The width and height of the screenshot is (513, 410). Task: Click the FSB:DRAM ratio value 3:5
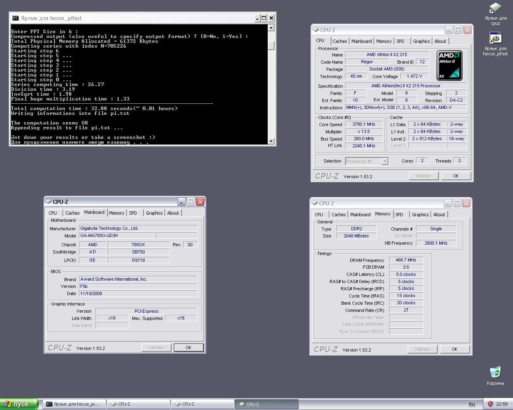[x=406, y=267]
